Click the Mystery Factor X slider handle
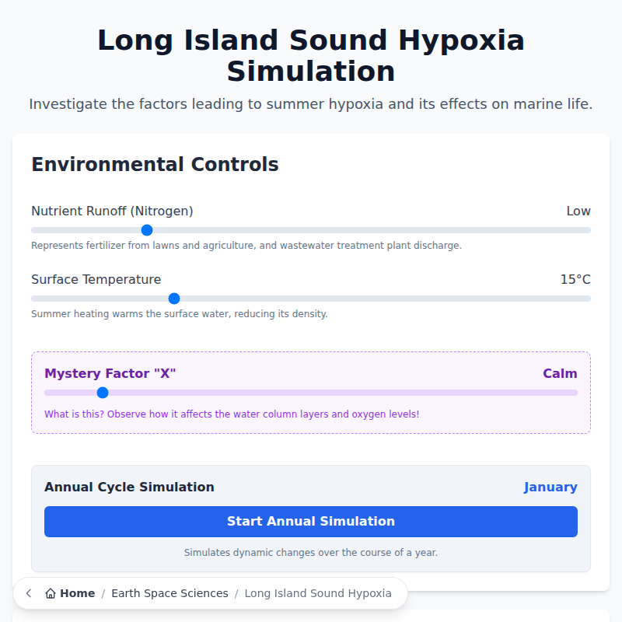Screen dimensions: 622x622 tap(102, 393)
